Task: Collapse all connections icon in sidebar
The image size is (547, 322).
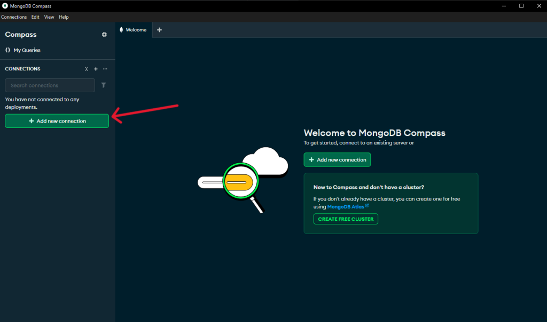Action: [87, 69]
